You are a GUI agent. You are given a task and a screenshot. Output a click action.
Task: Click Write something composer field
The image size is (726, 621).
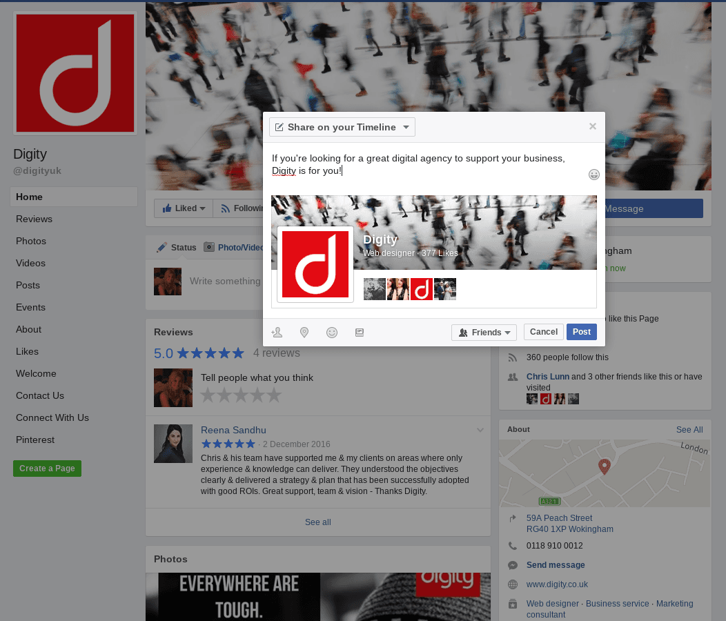(x=225, y=281)
